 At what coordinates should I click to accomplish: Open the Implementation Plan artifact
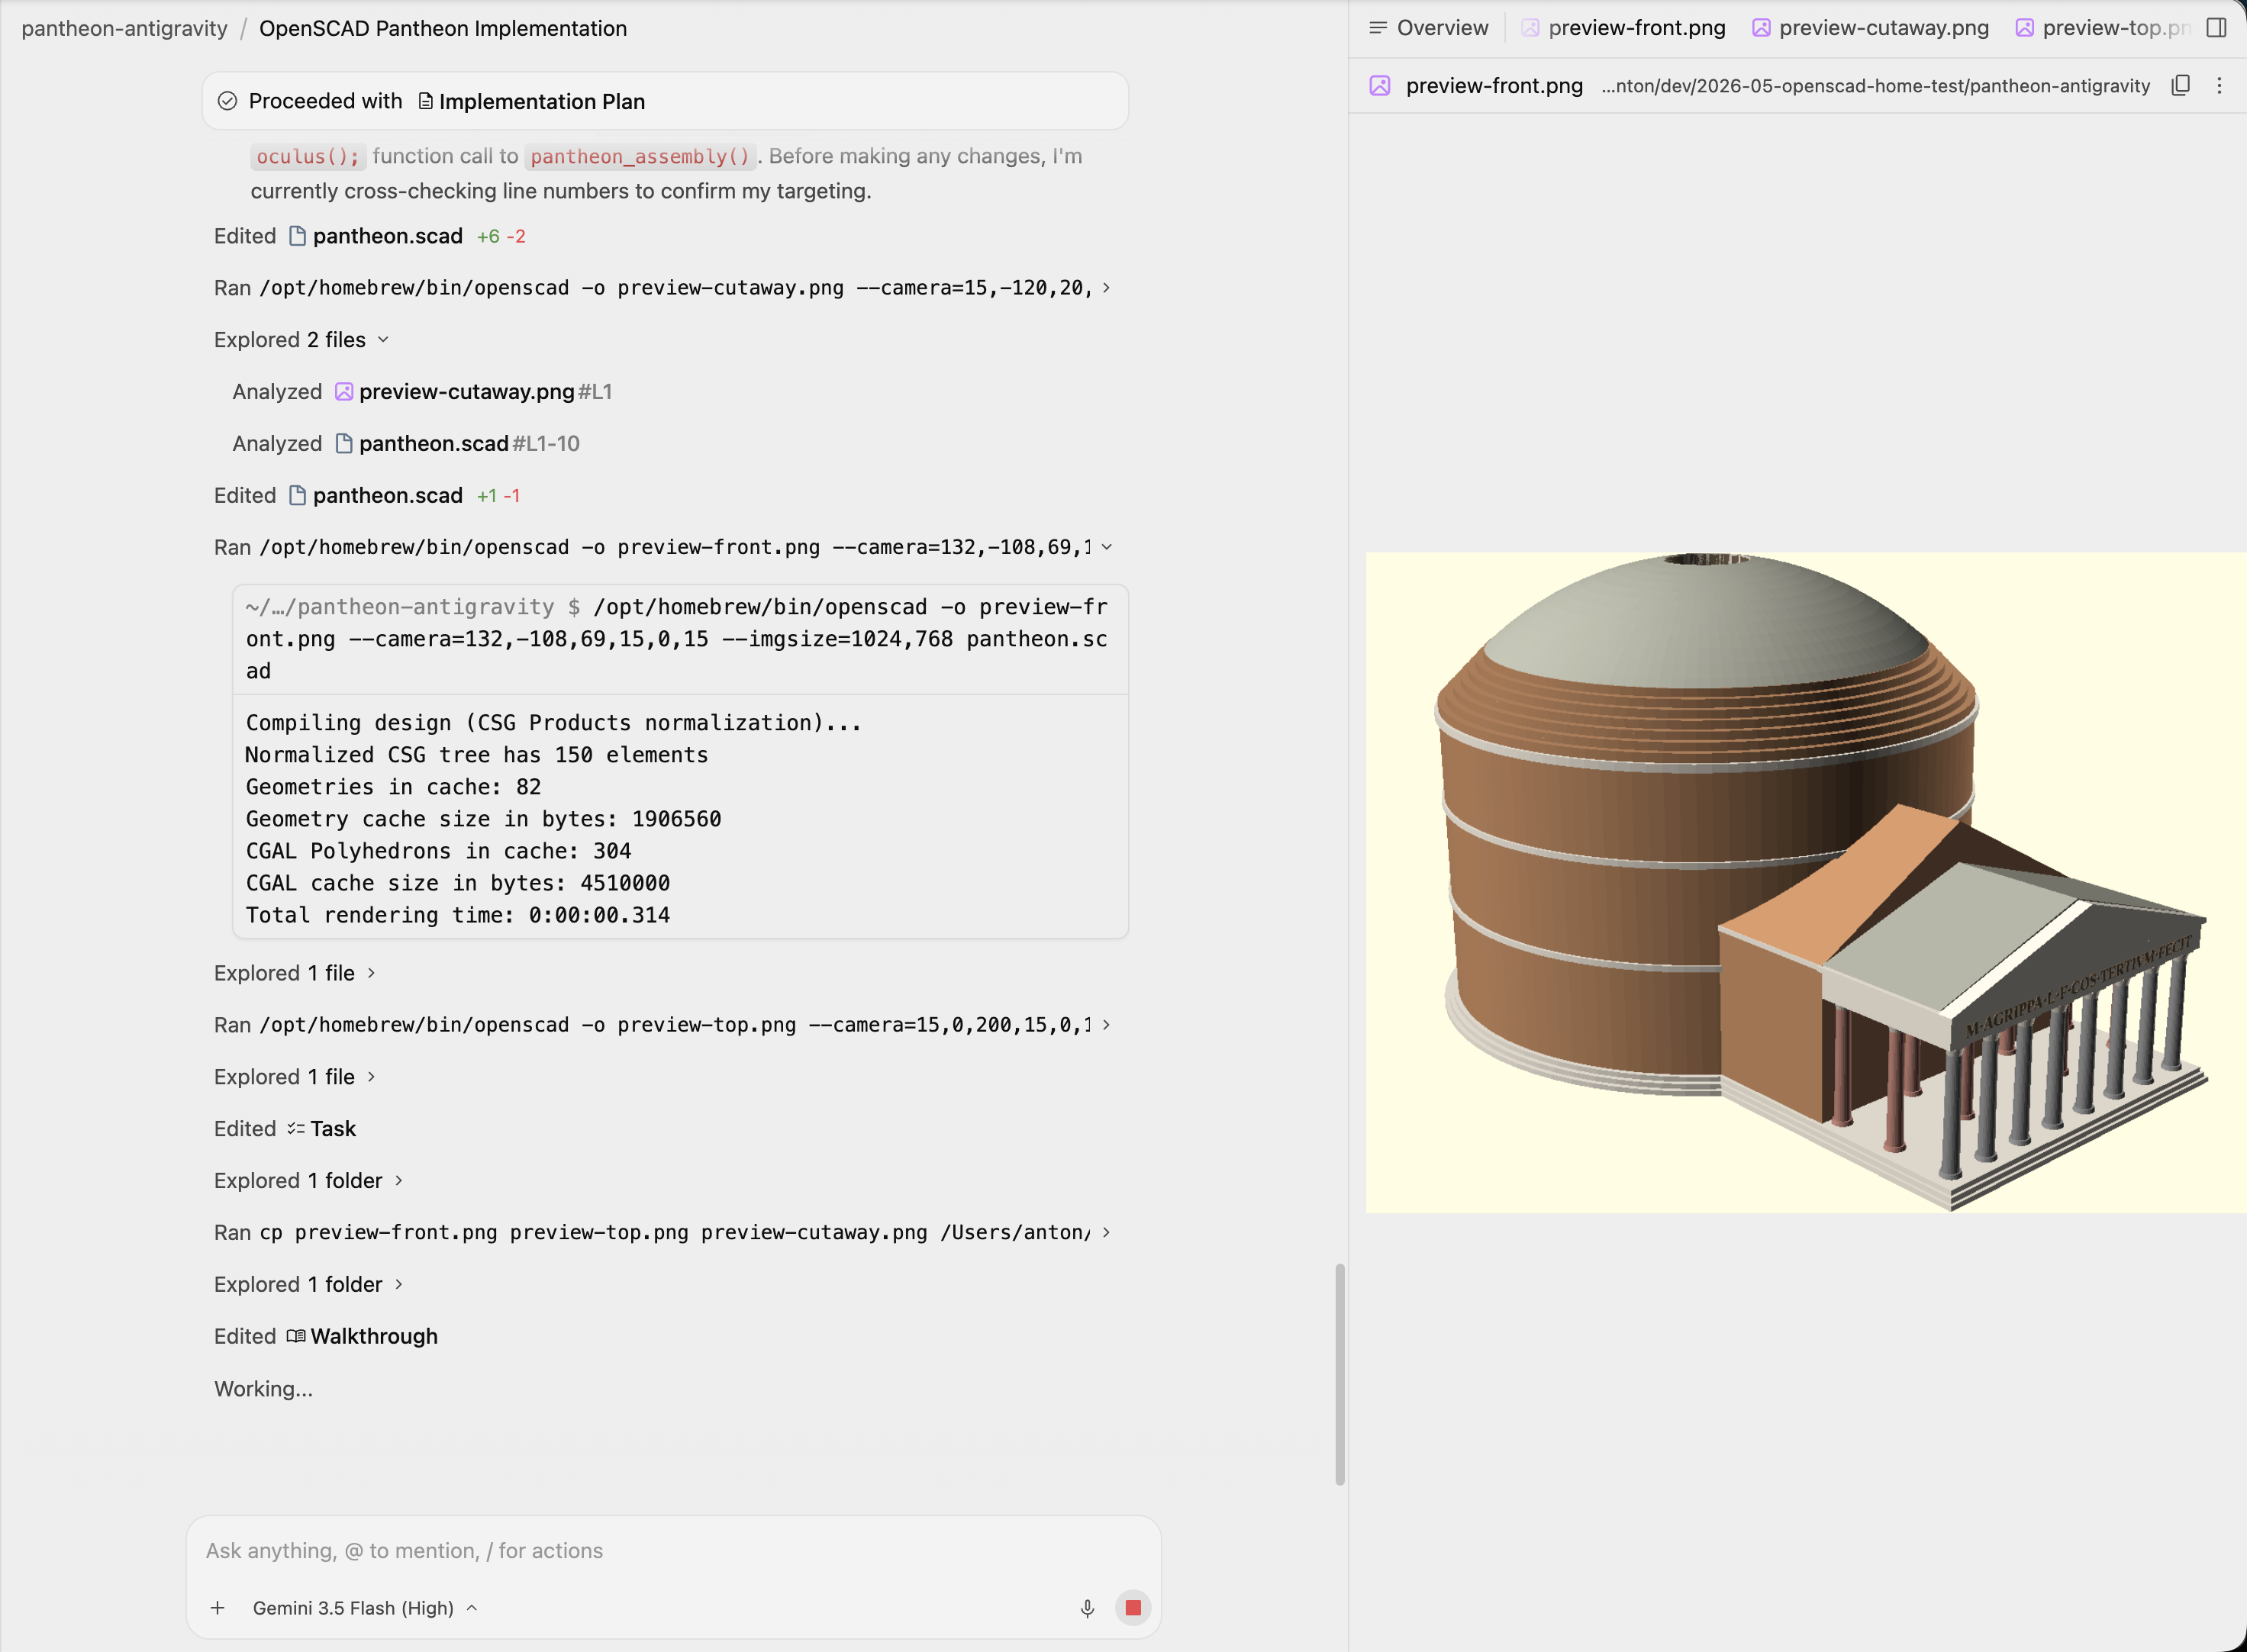531,102
